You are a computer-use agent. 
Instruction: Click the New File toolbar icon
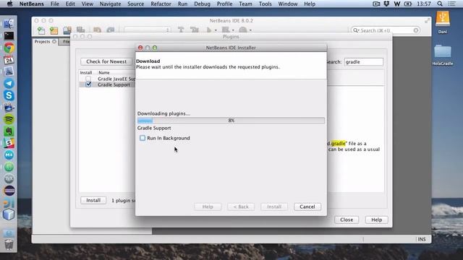pyautogui.click(x=41, y=30)
